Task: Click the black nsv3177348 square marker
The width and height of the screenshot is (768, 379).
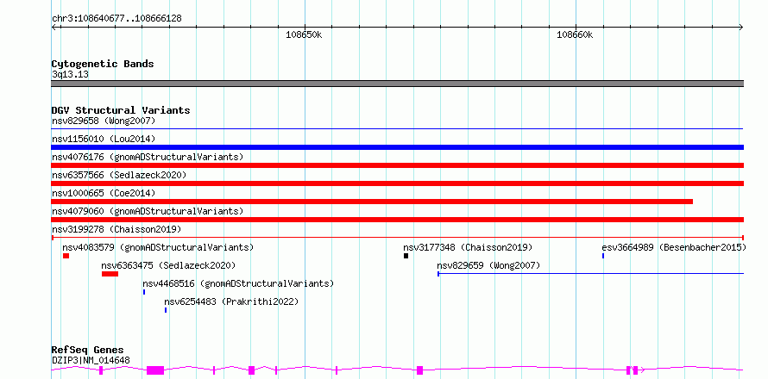Action: coord(406,256)
